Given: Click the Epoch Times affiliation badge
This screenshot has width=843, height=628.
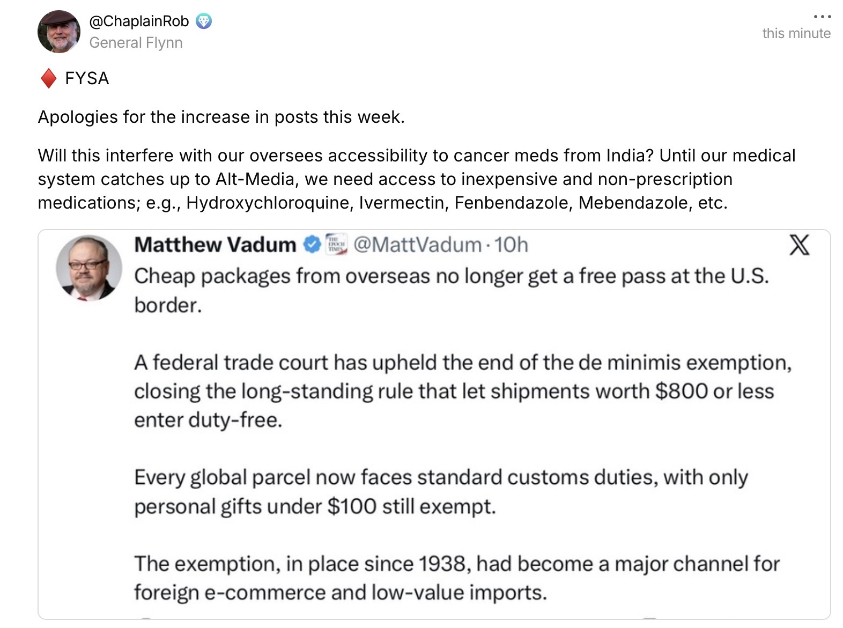Looking at the screenshot, I should [x=336, y=244].
